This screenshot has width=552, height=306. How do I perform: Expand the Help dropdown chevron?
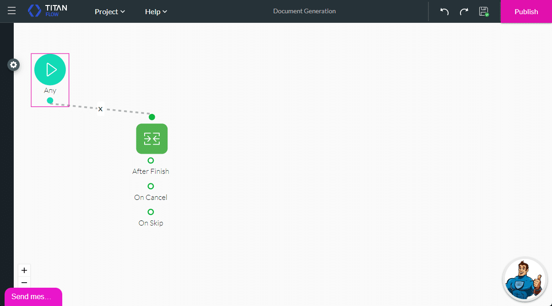point(164,12)
